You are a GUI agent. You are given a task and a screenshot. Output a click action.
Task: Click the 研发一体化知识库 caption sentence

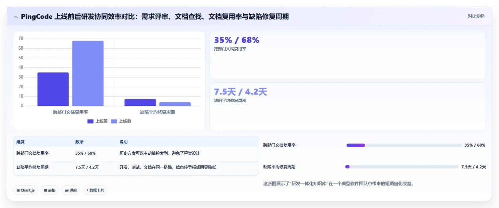coord(338,184)
